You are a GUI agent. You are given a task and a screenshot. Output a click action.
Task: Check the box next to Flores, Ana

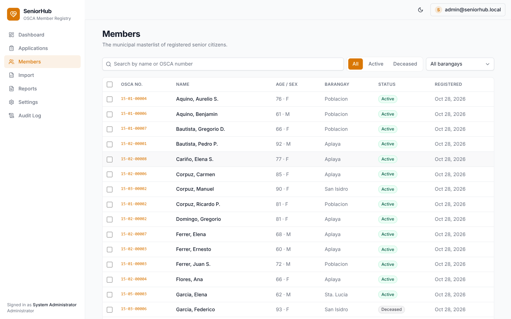point(110,280)
